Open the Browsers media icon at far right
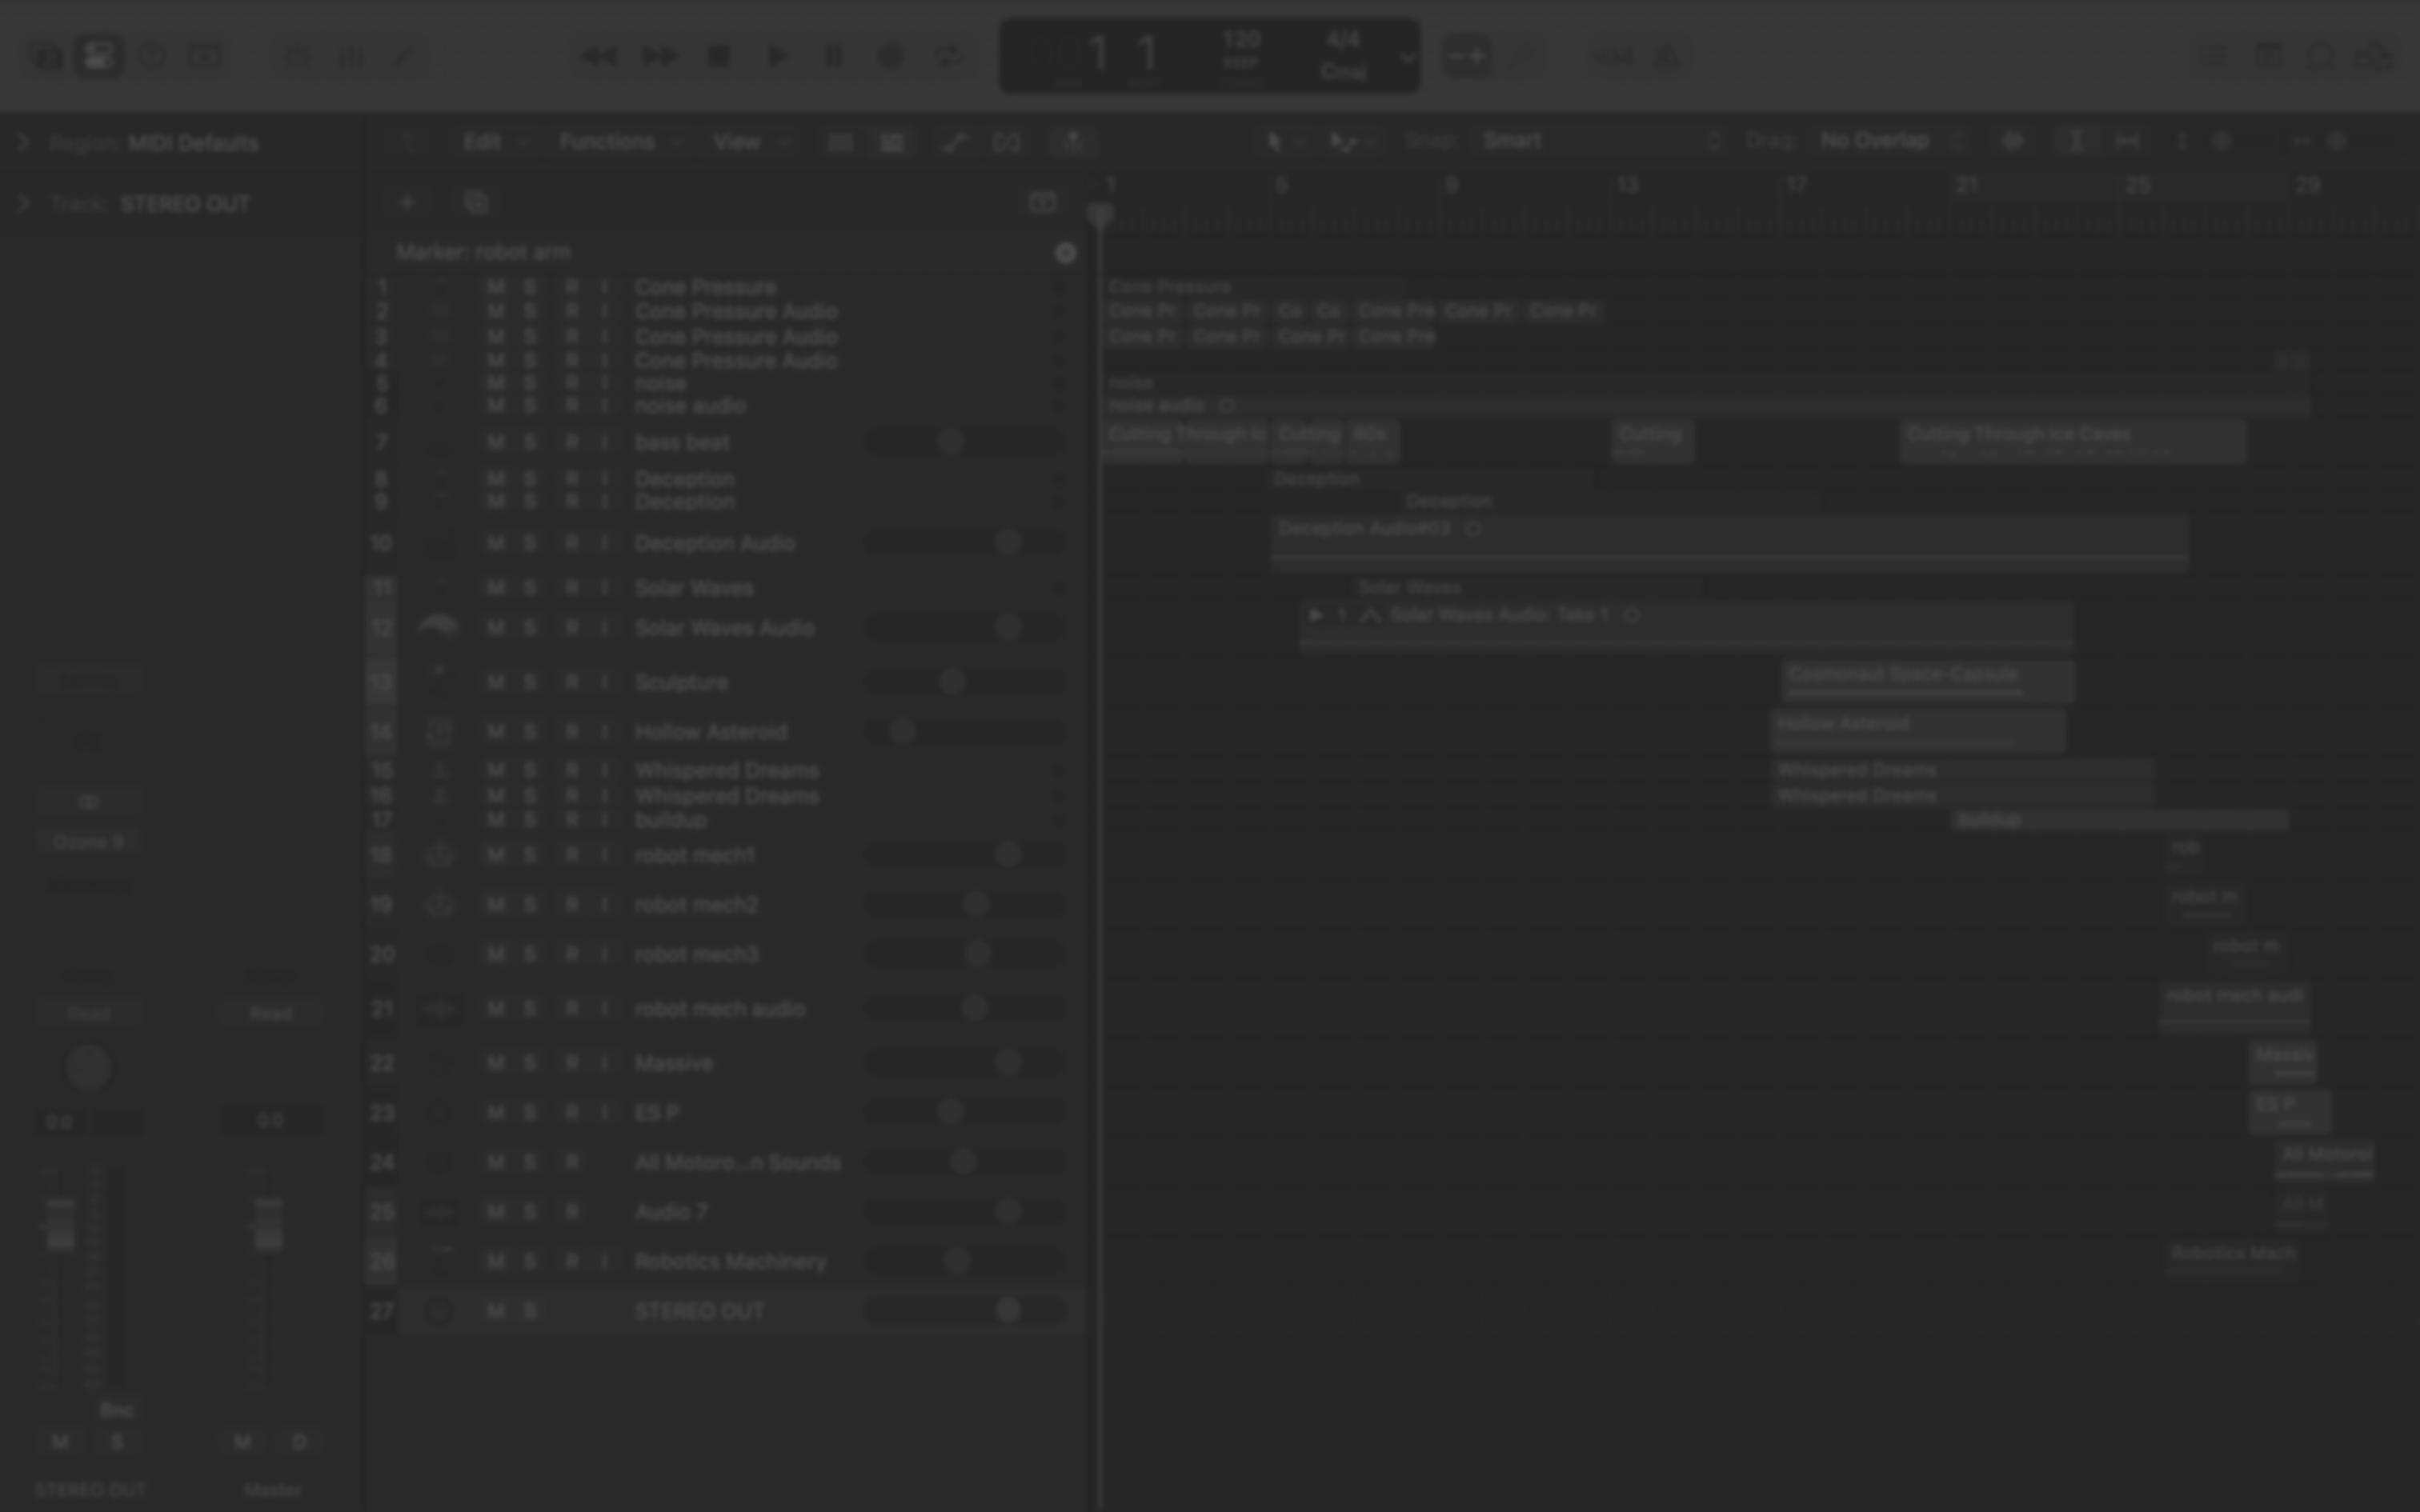Image resolution: width=2420 pixels, height=1512 pixels. pos(2376,57)
